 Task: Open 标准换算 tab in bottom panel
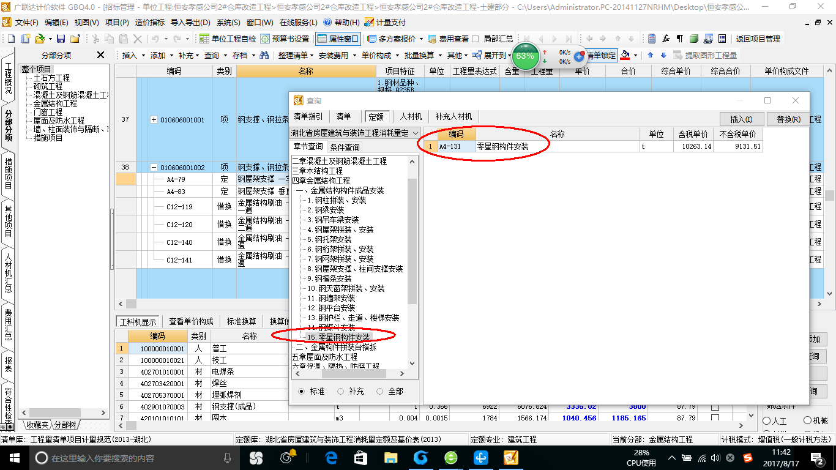coord(242,321)
